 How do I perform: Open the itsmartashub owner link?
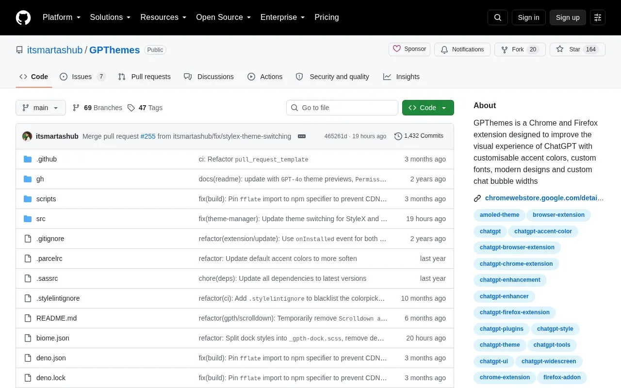click(55, 50)
